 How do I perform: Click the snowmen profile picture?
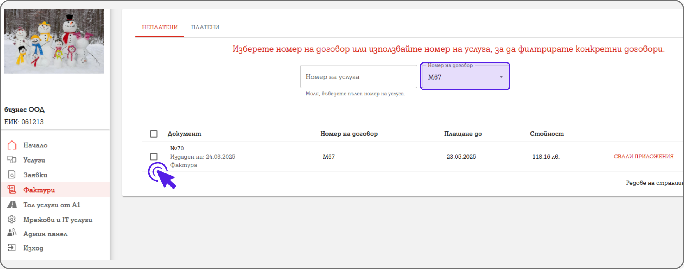pyautogui.click(x=54, y=41)
